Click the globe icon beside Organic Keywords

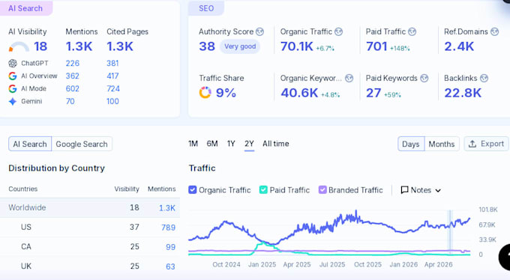pyautogui.click(x=349, y=78)
